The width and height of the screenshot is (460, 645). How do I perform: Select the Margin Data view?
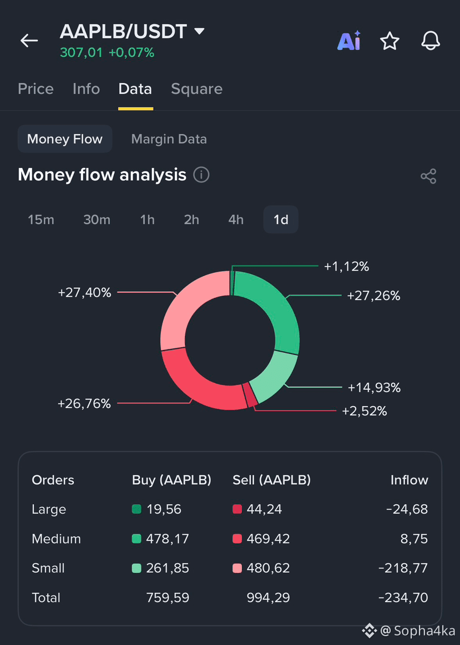click(169, 139)
